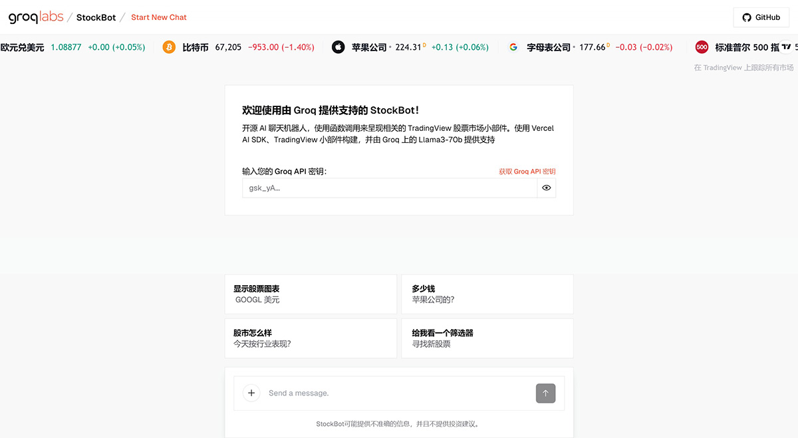Open Start New Chat
The height and width of the screenshot is (438, 798).
pos(159,17)
